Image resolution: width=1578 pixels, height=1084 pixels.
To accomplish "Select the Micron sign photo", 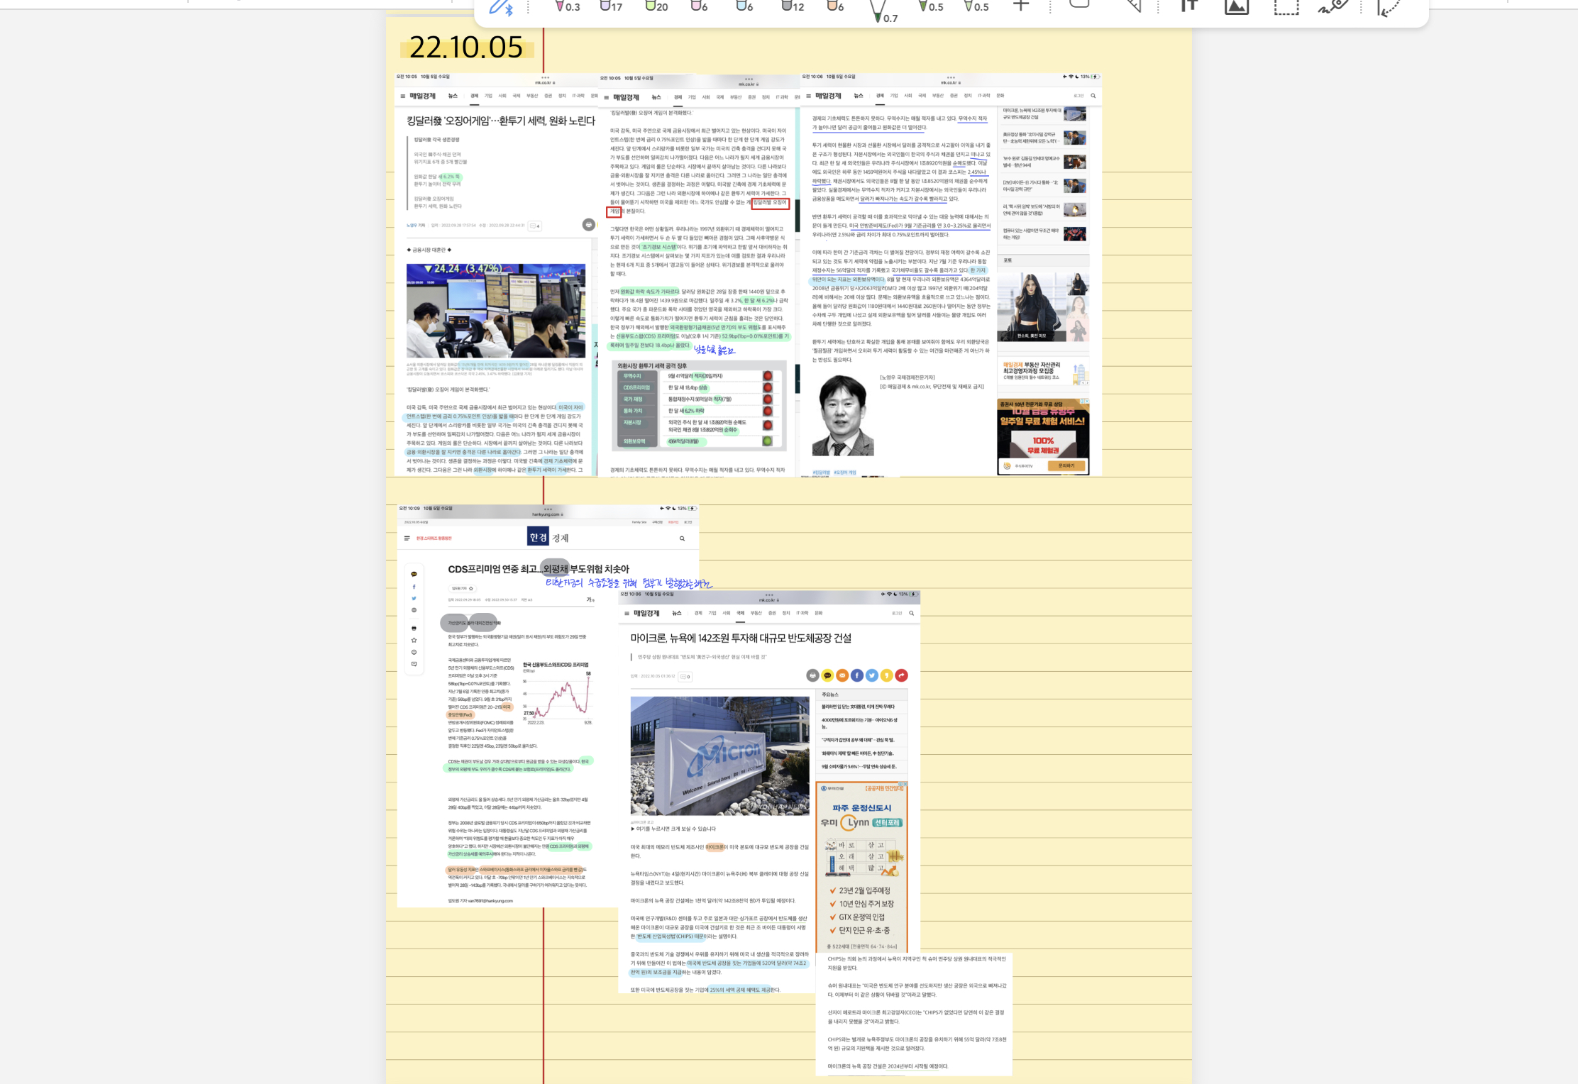I will coord(719,756).
